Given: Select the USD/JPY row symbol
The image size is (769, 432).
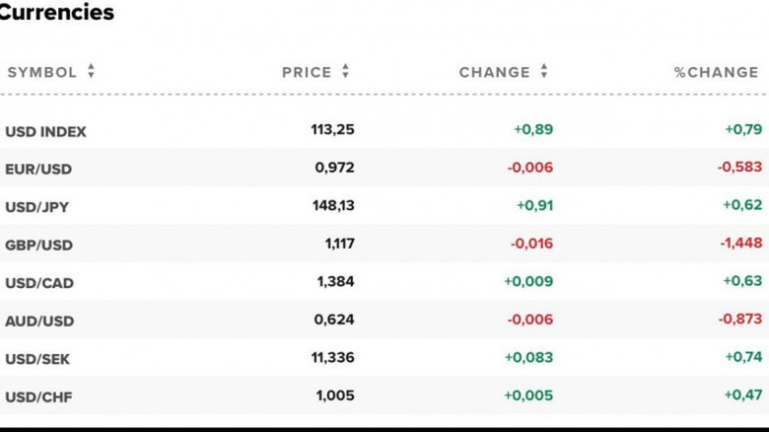Looking at the screenshot, I should pyautogui.click(x=37, y=207).
